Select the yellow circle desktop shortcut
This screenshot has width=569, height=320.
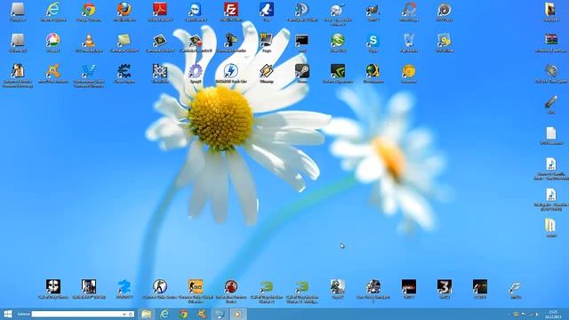click(408, 71)
